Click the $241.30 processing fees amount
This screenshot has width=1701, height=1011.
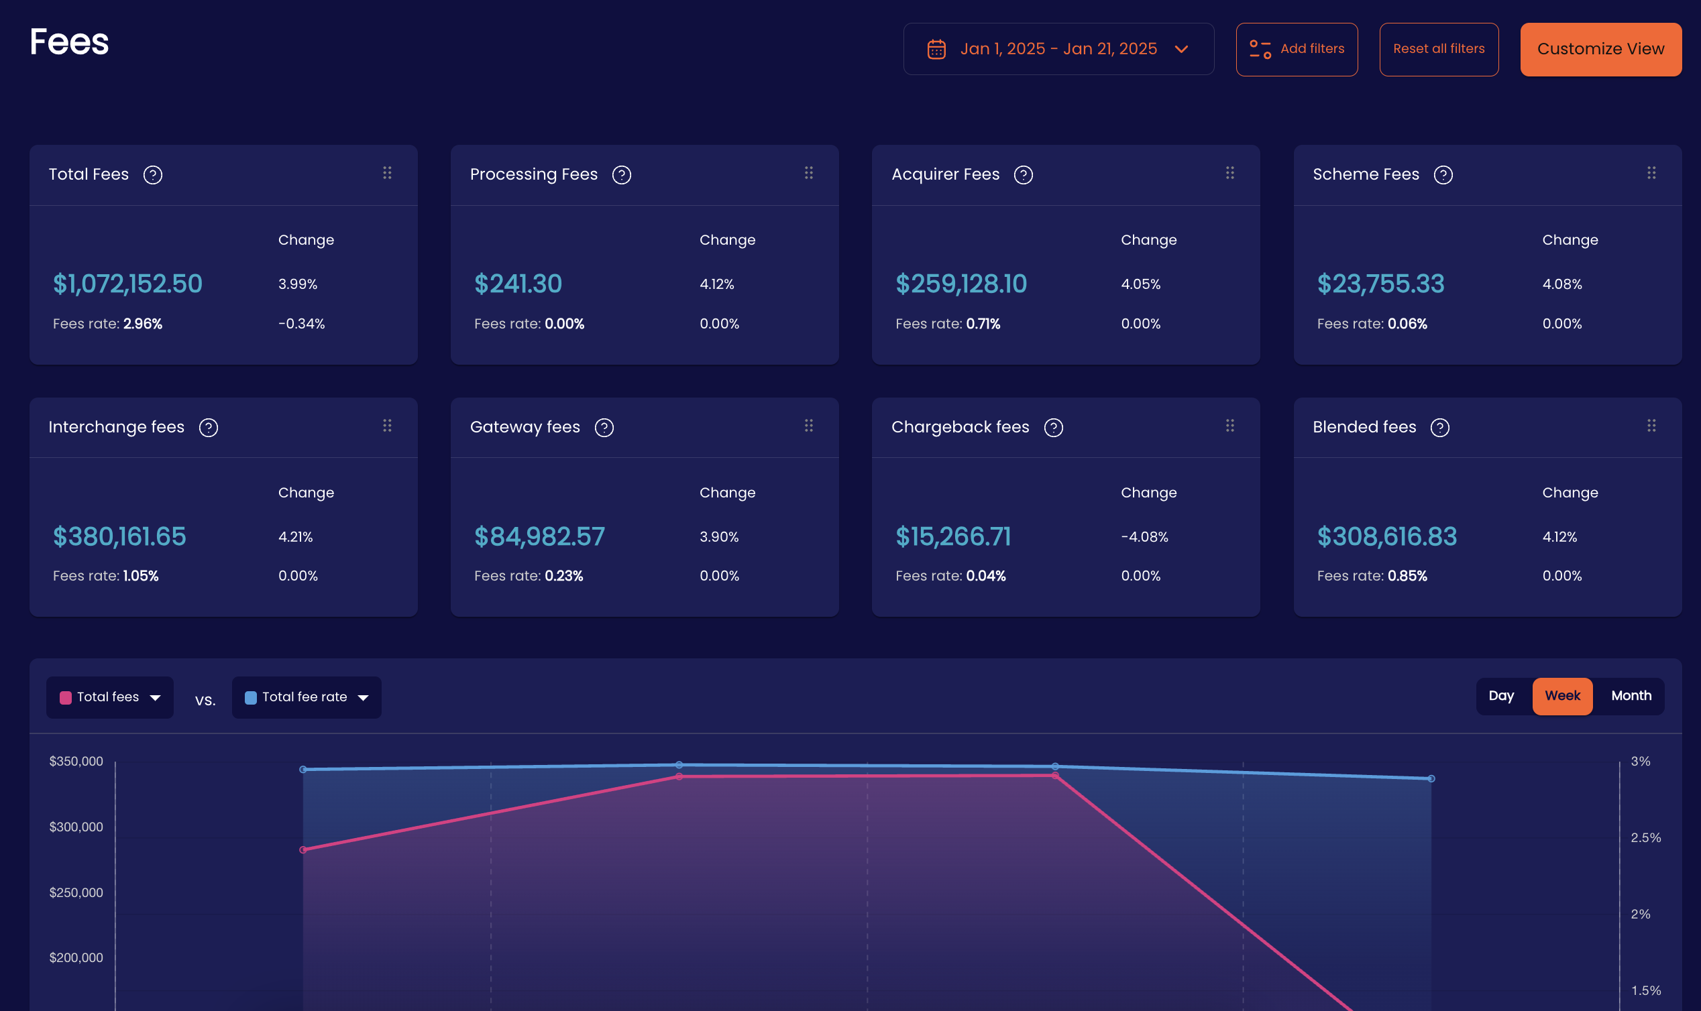point(518,284)
